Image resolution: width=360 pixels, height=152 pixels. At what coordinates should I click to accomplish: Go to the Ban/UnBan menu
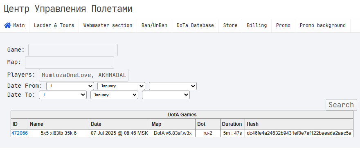click(x=154, y=25)
